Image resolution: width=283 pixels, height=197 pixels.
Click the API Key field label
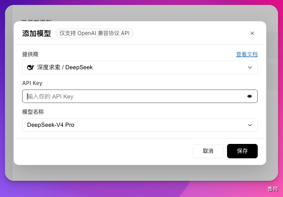pos(32,83)
